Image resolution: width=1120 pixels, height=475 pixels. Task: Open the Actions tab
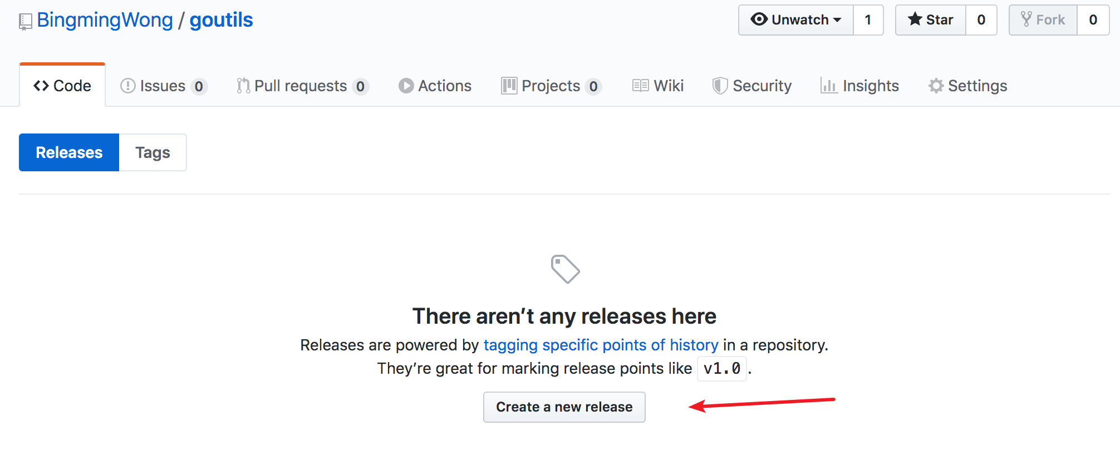coord(435,86)
